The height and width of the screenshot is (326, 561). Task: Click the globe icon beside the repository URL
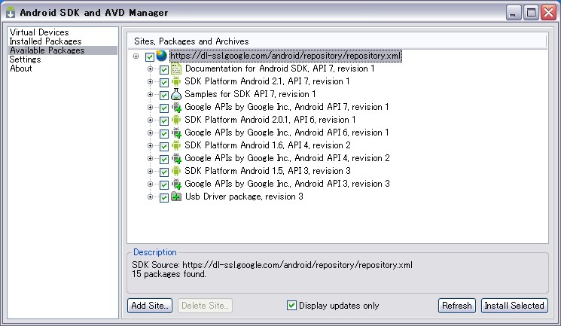(x=163, y=56)
